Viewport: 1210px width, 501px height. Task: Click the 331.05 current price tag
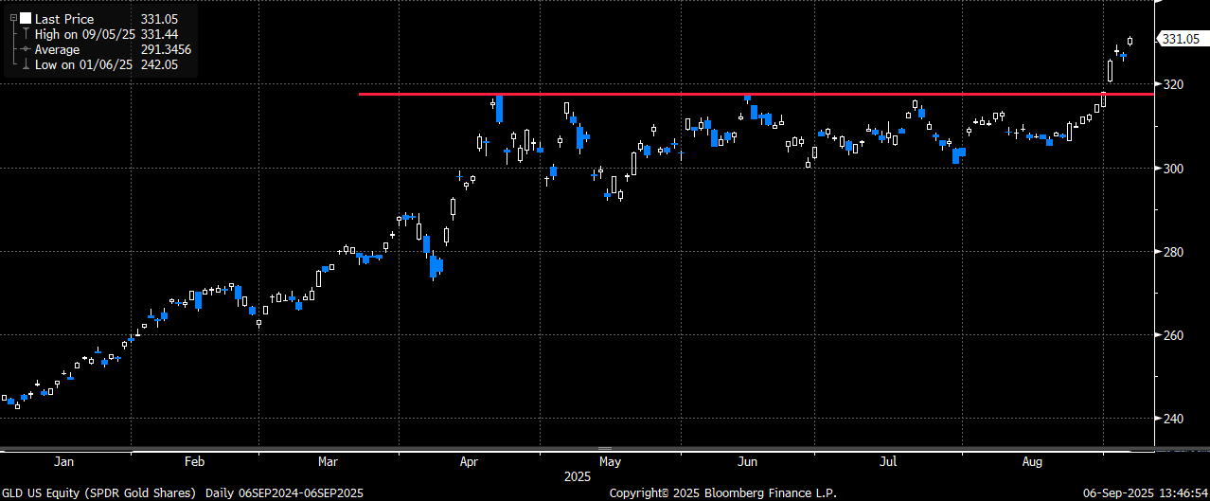coord(1180,39)
